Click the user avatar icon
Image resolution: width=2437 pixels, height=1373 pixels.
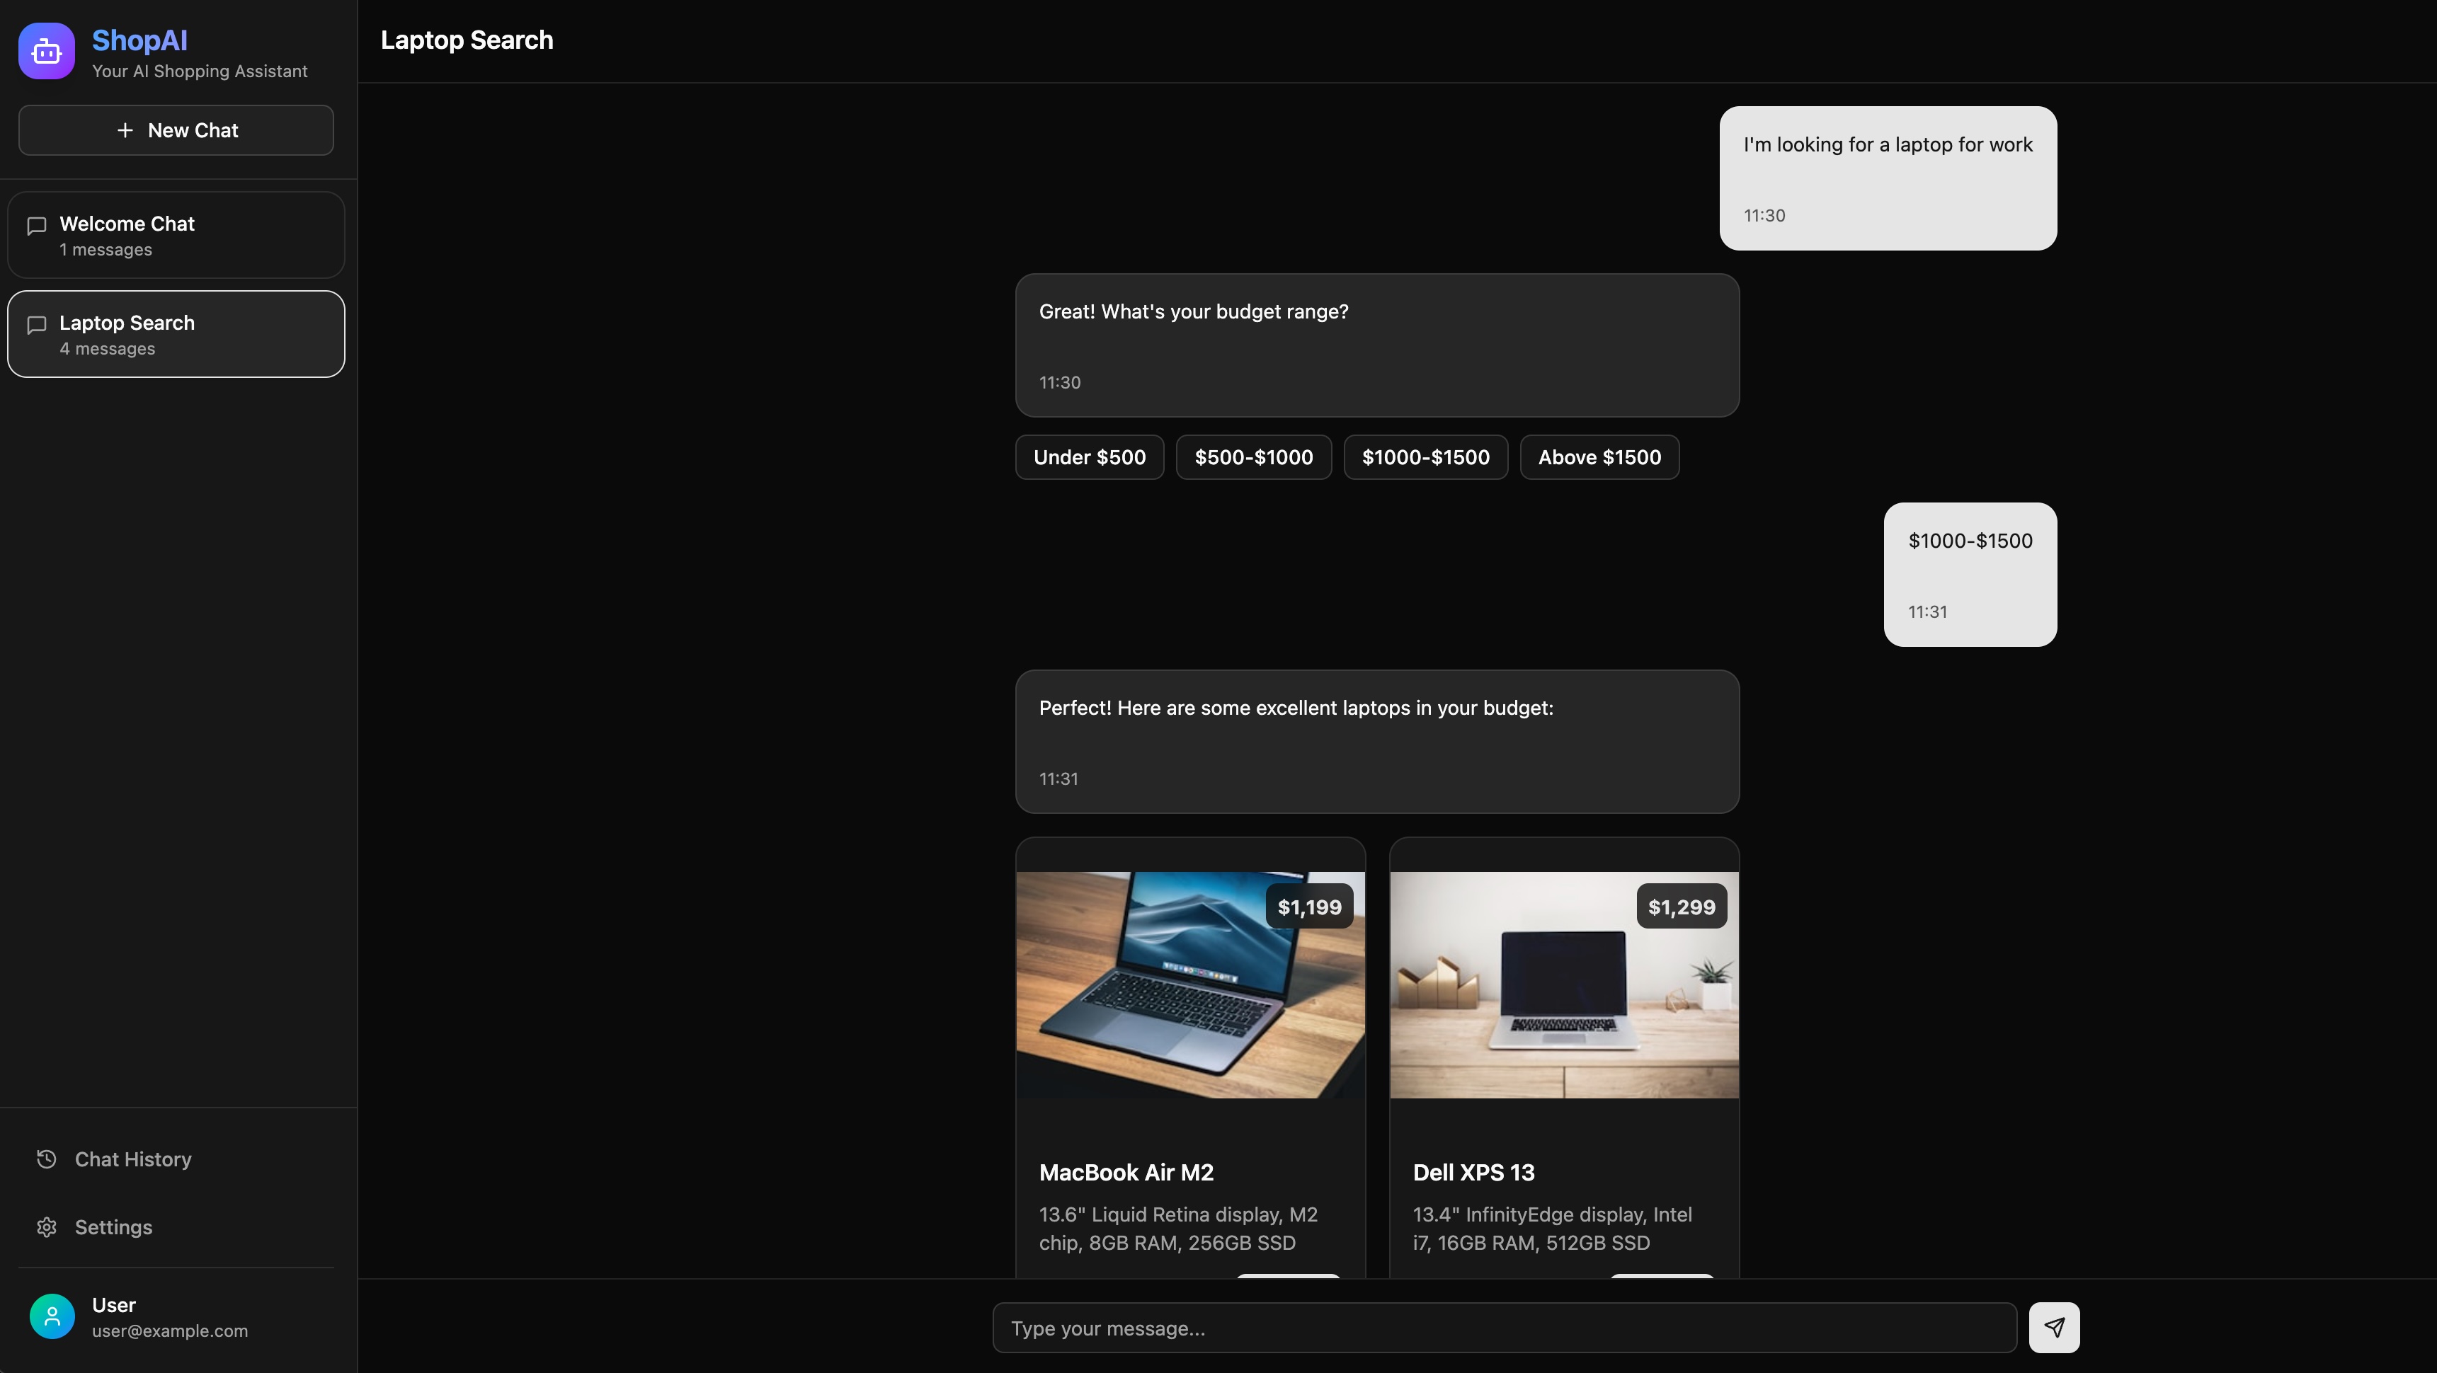(52, 1316)
